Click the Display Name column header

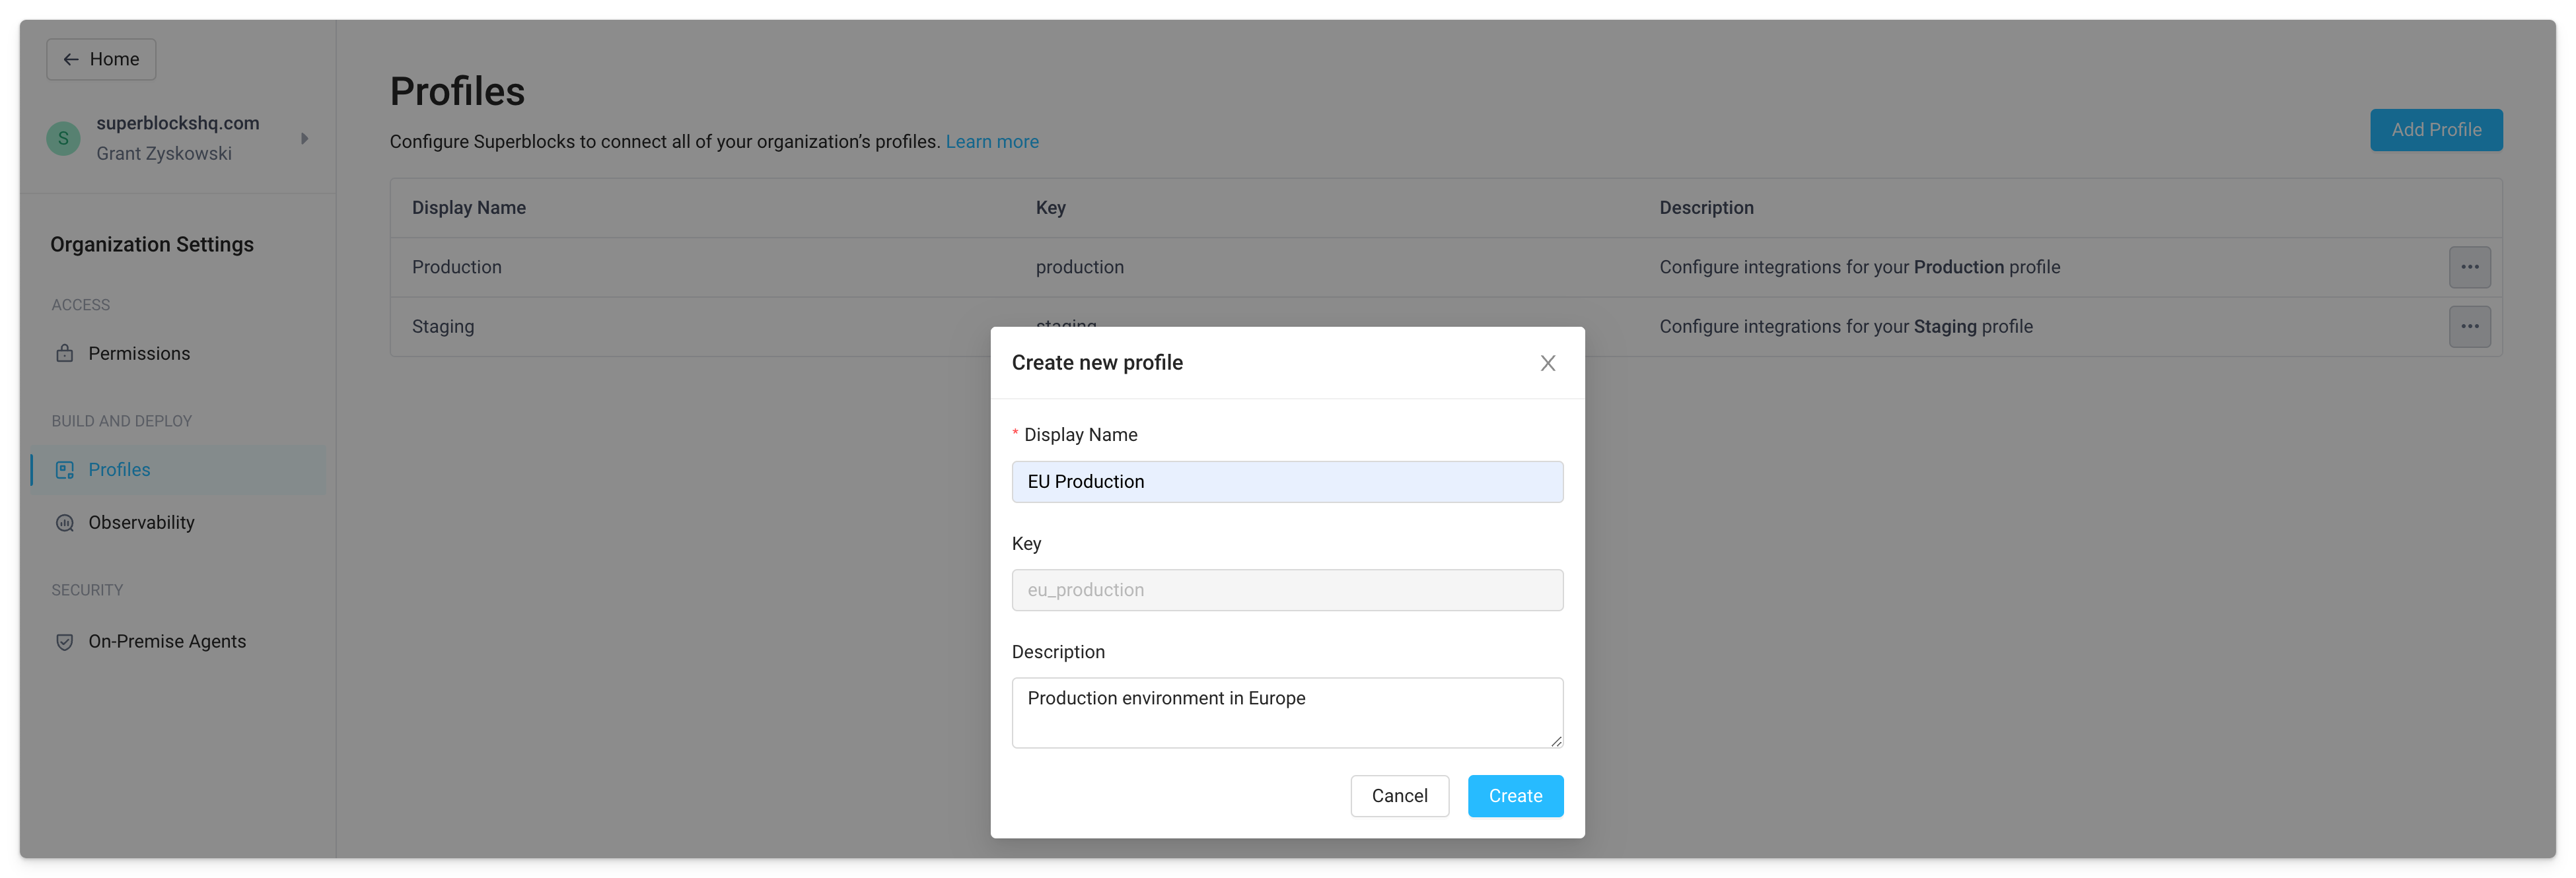(x=468, y=207)
